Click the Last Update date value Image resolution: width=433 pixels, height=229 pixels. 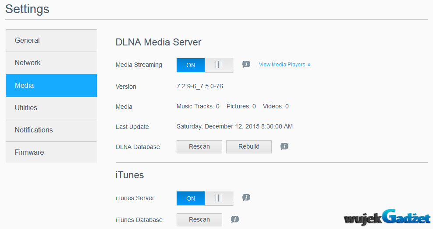click(234, 127)
